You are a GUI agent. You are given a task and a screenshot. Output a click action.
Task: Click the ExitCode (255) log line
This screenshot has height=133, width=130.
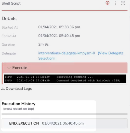pos(63,81)
